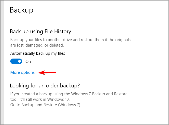Click the white knob of the backup switch
The height and width of the screenshot is (125, 169).
(x=20, y=62)
